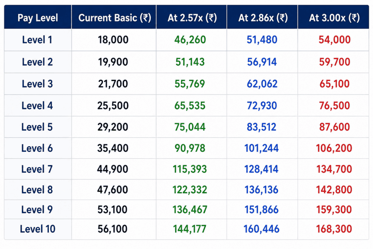Image resolution: width=373 pixels, height=249 pixels.
Task: Click the green value 115,393
Action: pos(190,169)
